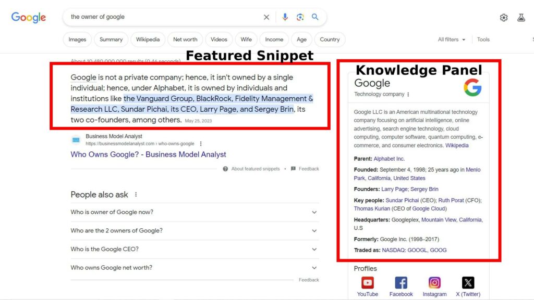
Task: Select the Wikipedia filter chip
Action: 148,40
